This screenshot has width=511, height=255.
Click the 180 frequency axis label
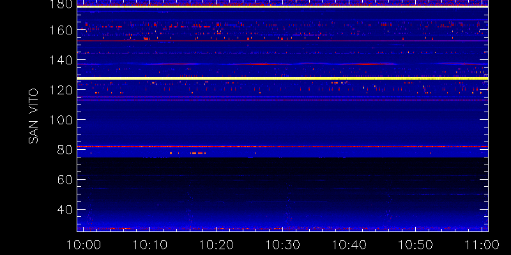tap(60, 4)
